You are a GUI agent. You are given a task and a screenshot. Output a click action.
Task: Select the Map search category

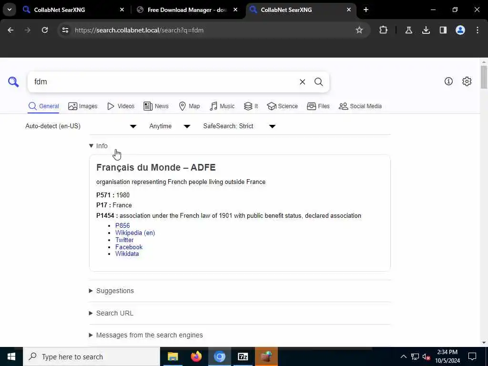click(x=189, y=106)
